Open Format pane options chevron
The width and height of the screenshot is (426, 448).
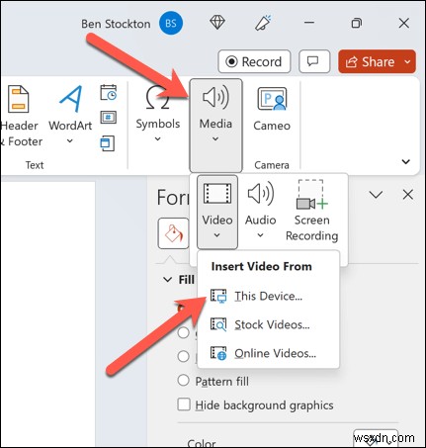pos(376,195)
